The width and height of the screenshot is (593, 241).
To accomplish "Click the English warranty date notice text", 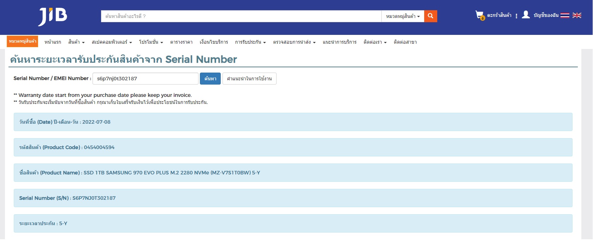I will pos(103,95).
